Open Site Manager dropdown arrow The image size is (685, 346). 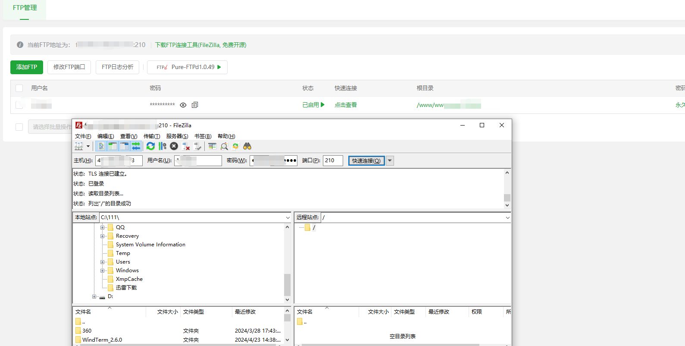pos(88,146)
